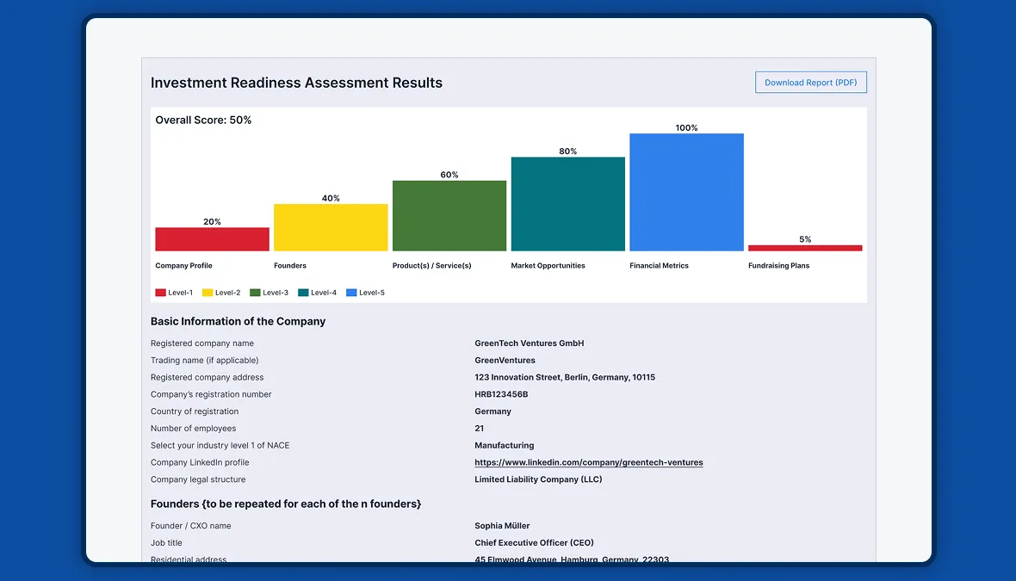
Task: Click the Level-1 red legend swatch
Action: 160,293
